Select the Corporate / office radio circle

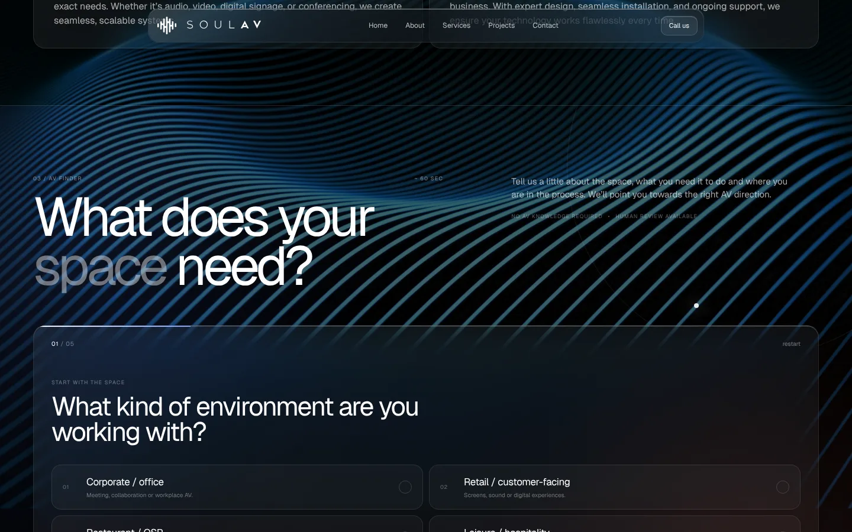[405, 487]
